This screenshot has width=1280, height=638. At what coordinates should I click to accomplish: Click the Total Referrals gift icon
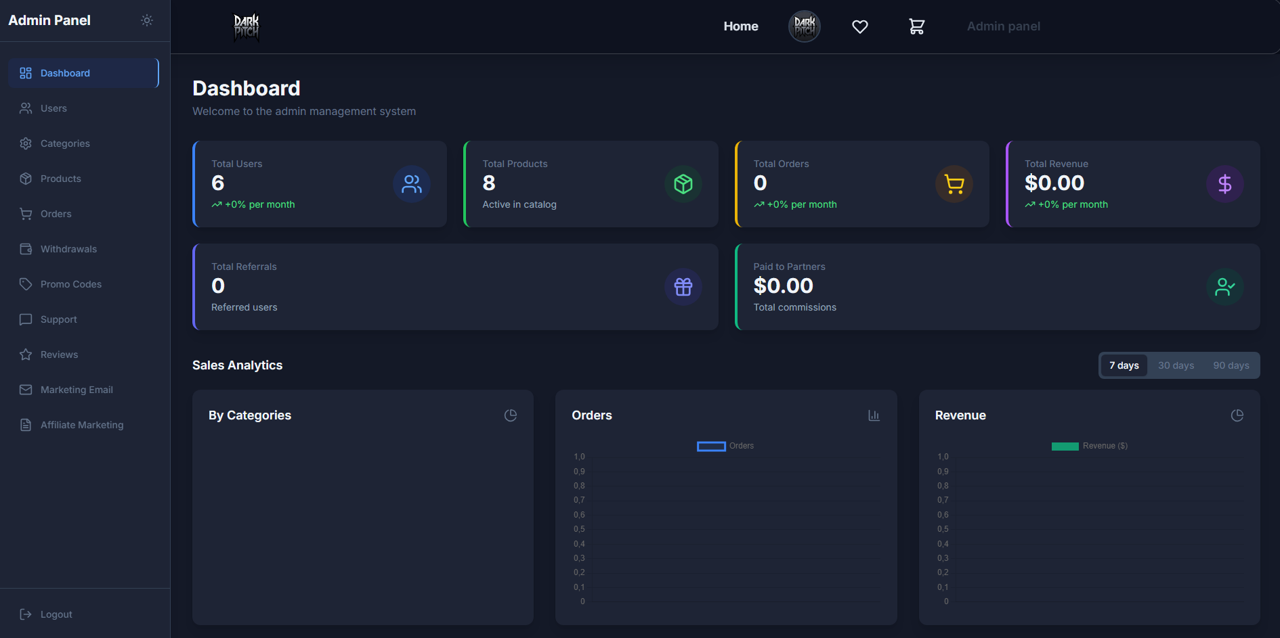coord(683,287)
